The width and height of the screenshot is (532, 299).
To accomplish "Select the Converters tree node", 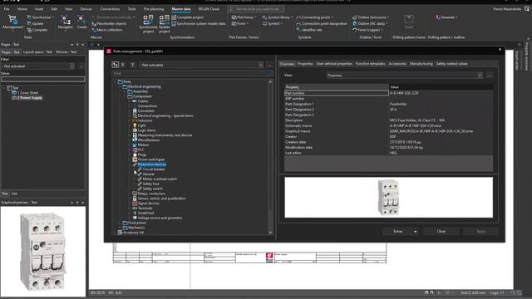I will click(x=146, y=110).
